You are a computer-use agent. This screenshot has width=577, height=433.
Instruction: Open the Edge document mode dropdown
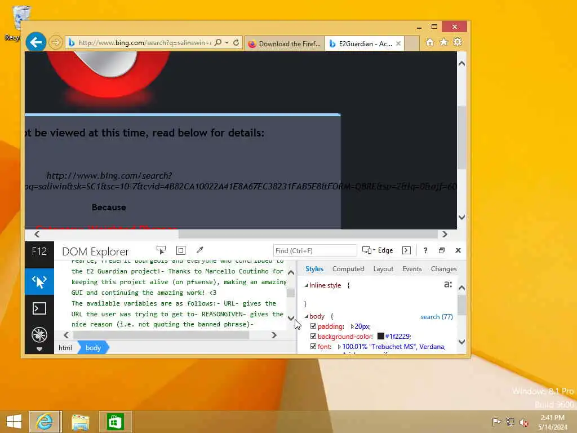(x=378, y=250)
